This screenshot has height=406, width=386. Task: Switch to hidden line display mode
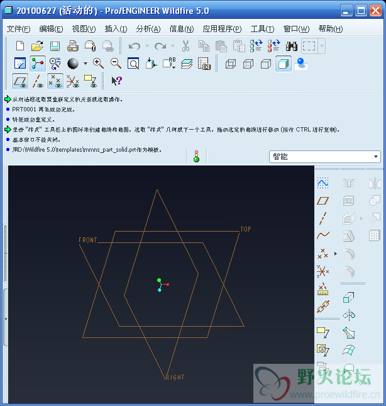248,64
